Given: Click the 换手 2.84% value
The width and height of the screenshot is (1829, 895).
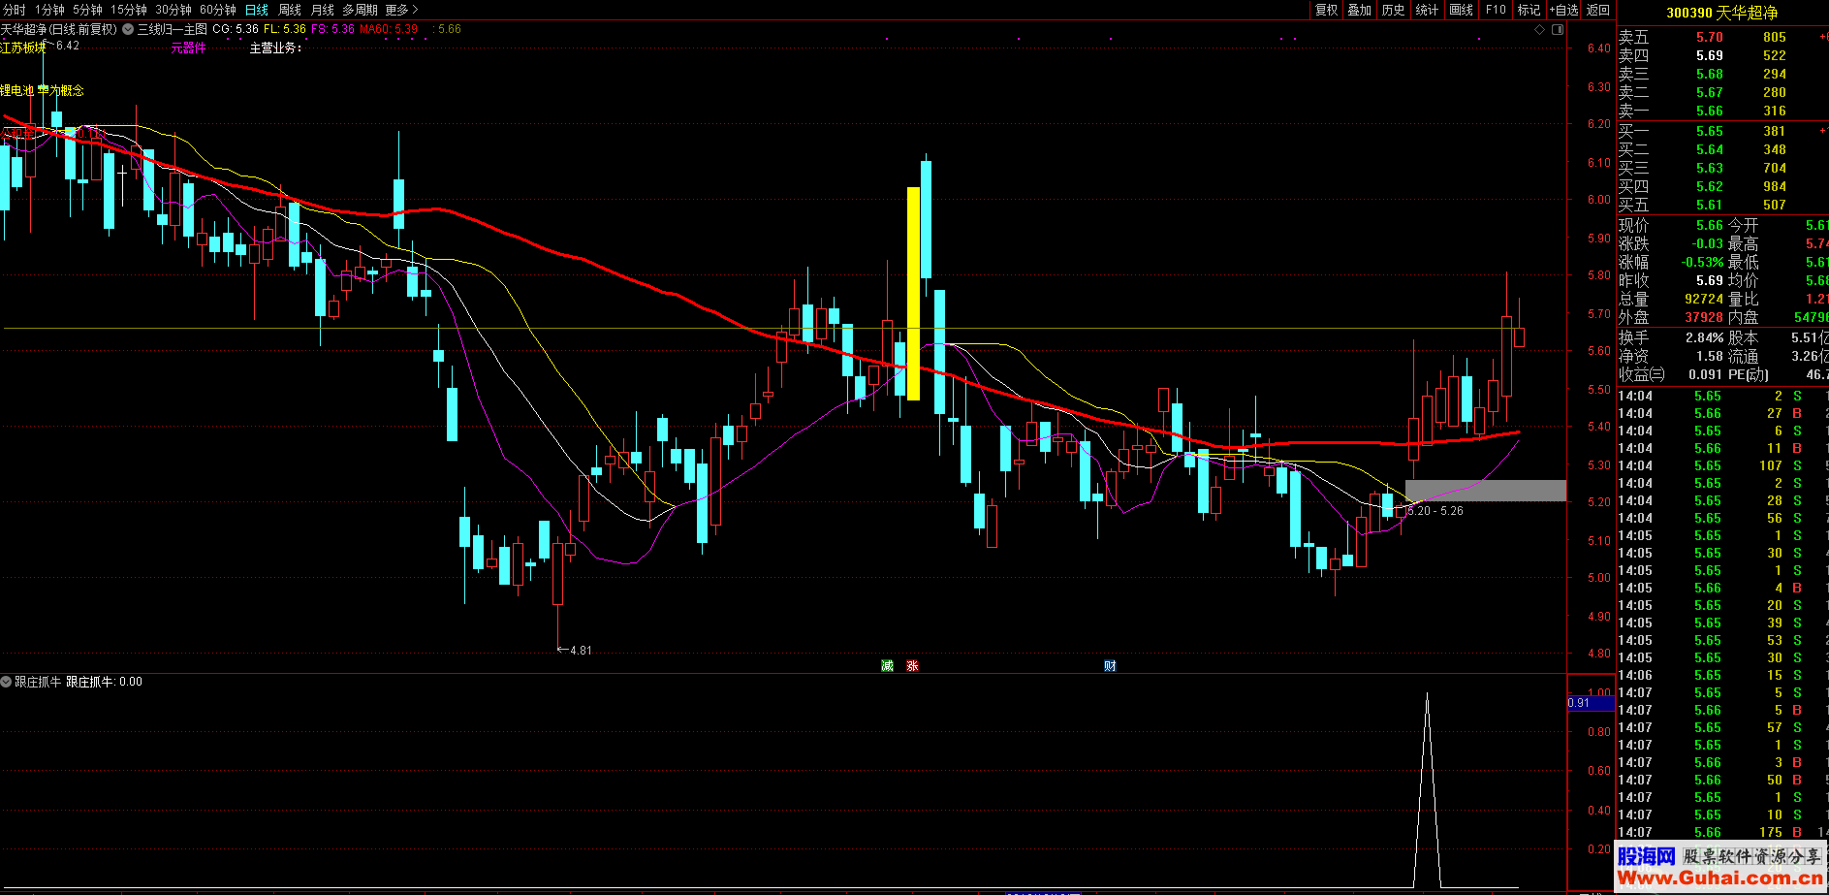Looking at the screenshot, I should [1705, 337].
